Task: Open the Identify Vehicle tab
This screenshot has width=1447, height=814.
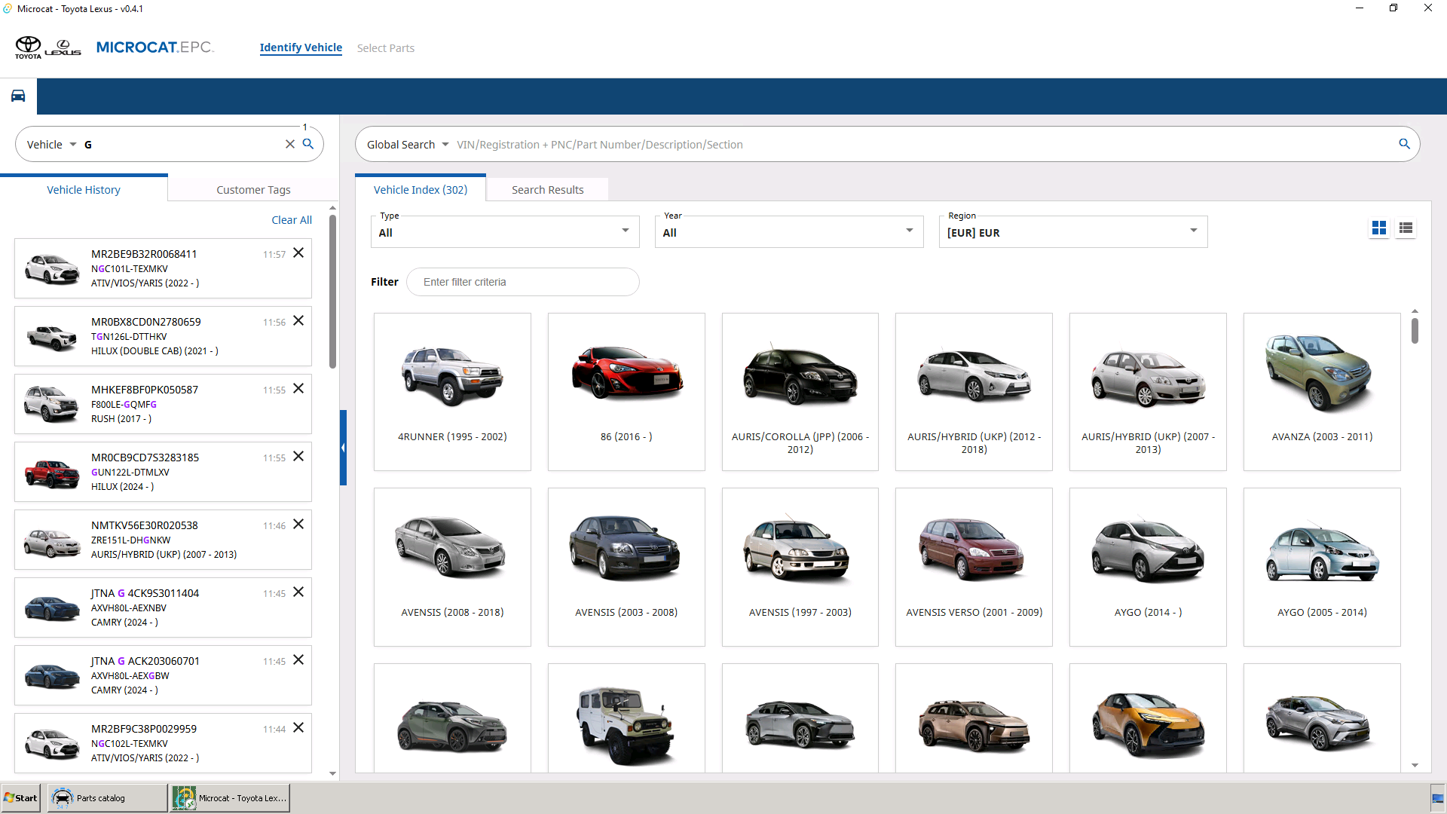Action: (x=301, y=47)
